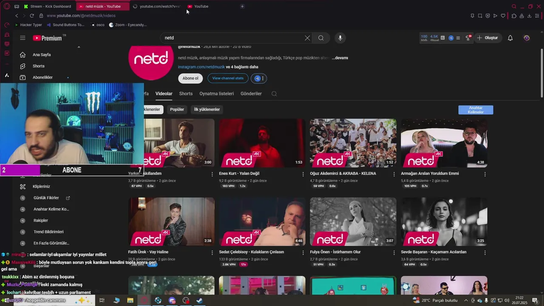
Task: Reload the page with the refresh icon
Action: [32, 16]
